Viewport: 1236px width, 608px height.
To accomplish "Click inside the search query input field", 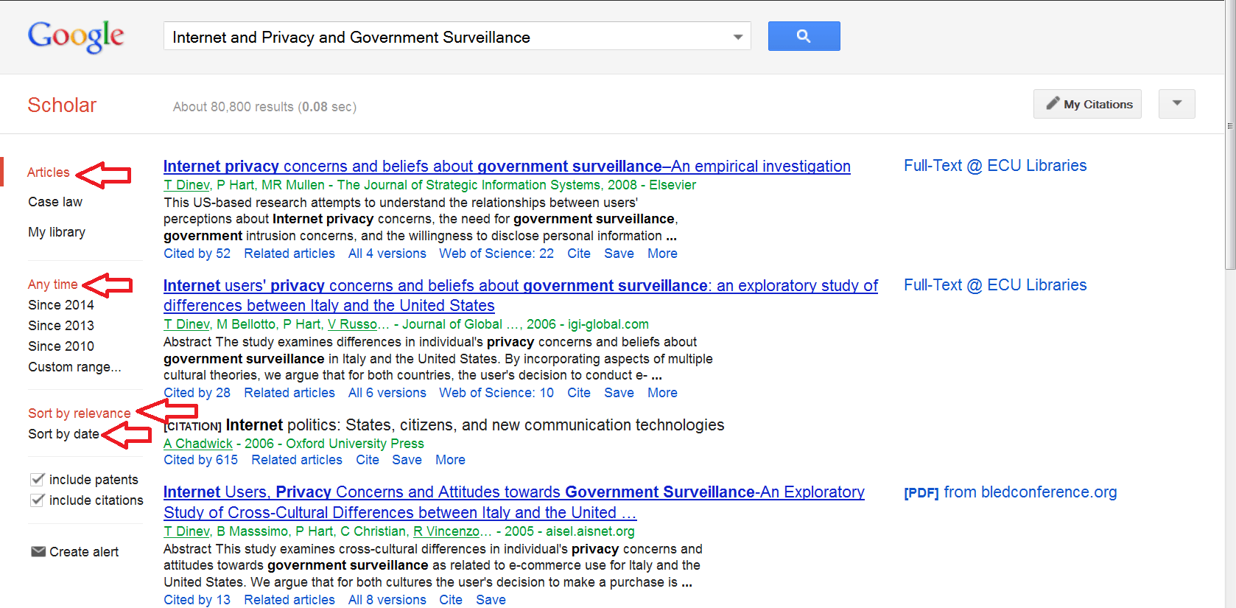I will tap(442, 36).
